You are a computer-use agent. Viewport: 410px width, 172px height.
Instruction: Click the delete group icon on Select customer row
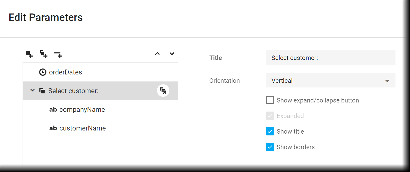(x=163, y=91)
